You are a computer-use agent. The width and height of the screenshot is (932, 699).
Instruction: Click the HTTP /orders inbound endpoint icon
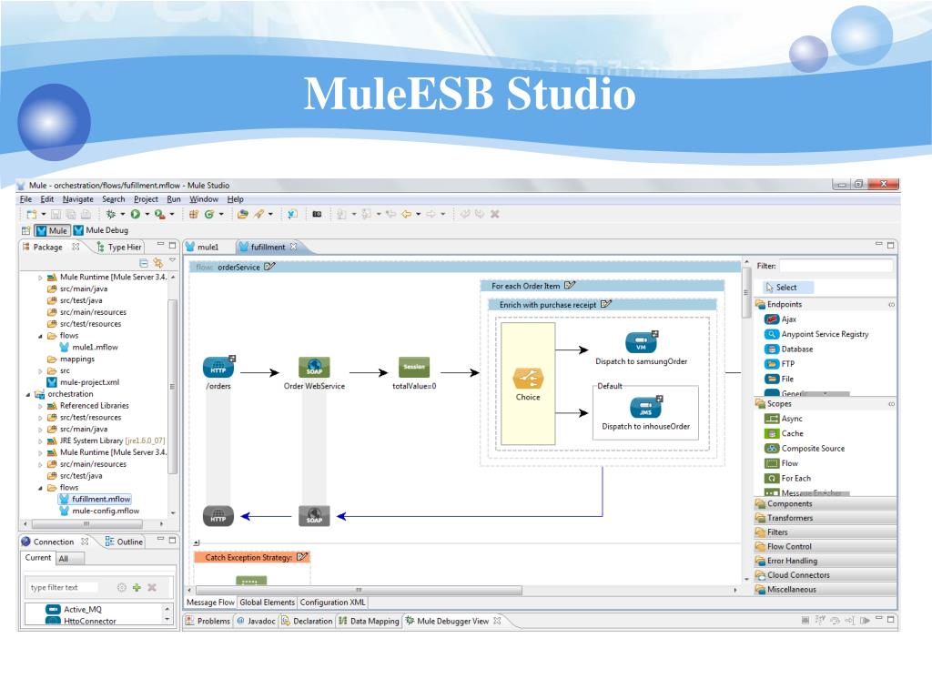tap(218, 368)
